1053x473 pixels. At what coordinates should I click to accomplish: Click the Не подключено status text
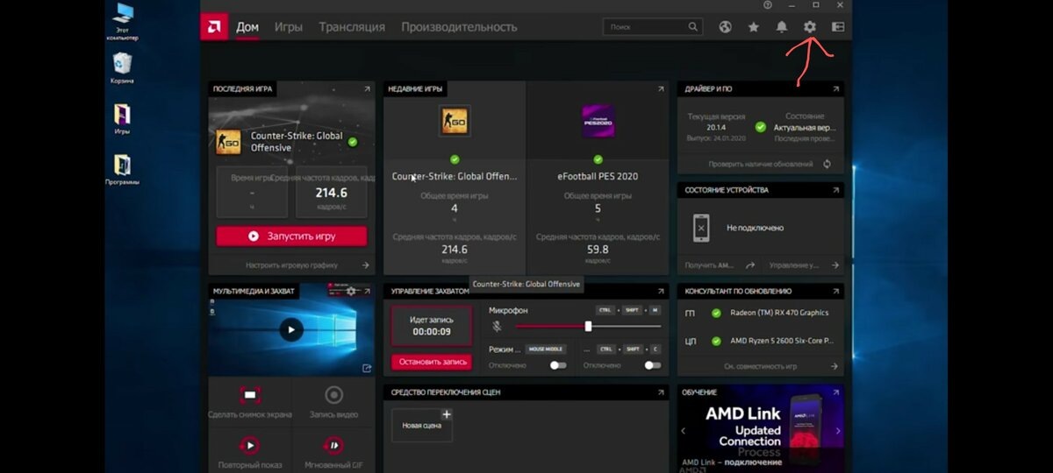[x=756, y=228]
